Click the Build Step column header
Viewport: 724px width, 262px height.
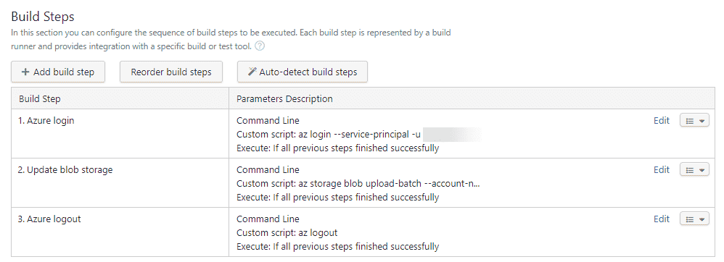(x=40, y=99)
